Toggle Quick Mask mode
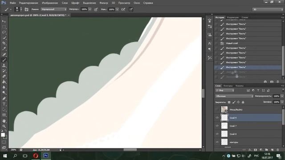Screen dimensions: 285x160 pos(4,142)
